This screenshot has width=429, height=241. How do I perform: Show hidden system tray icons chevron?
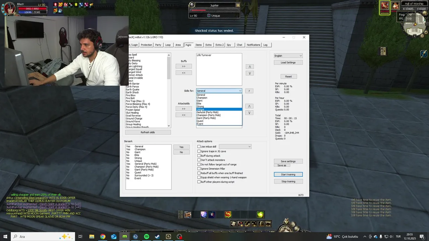coord(364,237)
